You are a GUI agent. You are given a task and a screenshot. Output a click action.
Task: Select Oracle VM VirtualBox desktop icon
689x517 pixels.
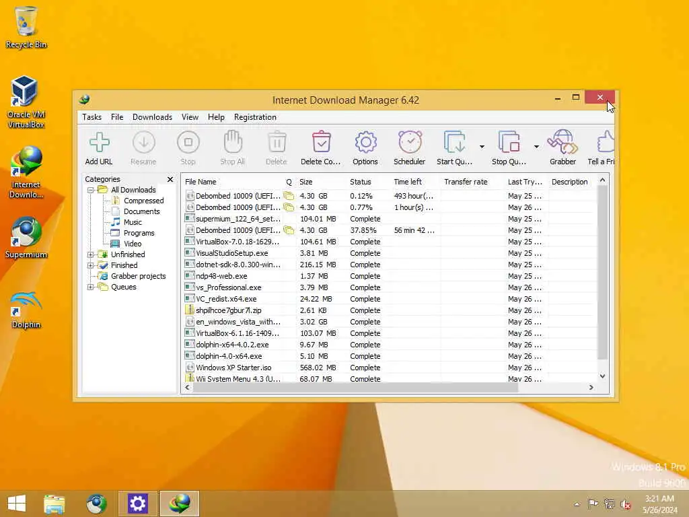click(26, 102)
